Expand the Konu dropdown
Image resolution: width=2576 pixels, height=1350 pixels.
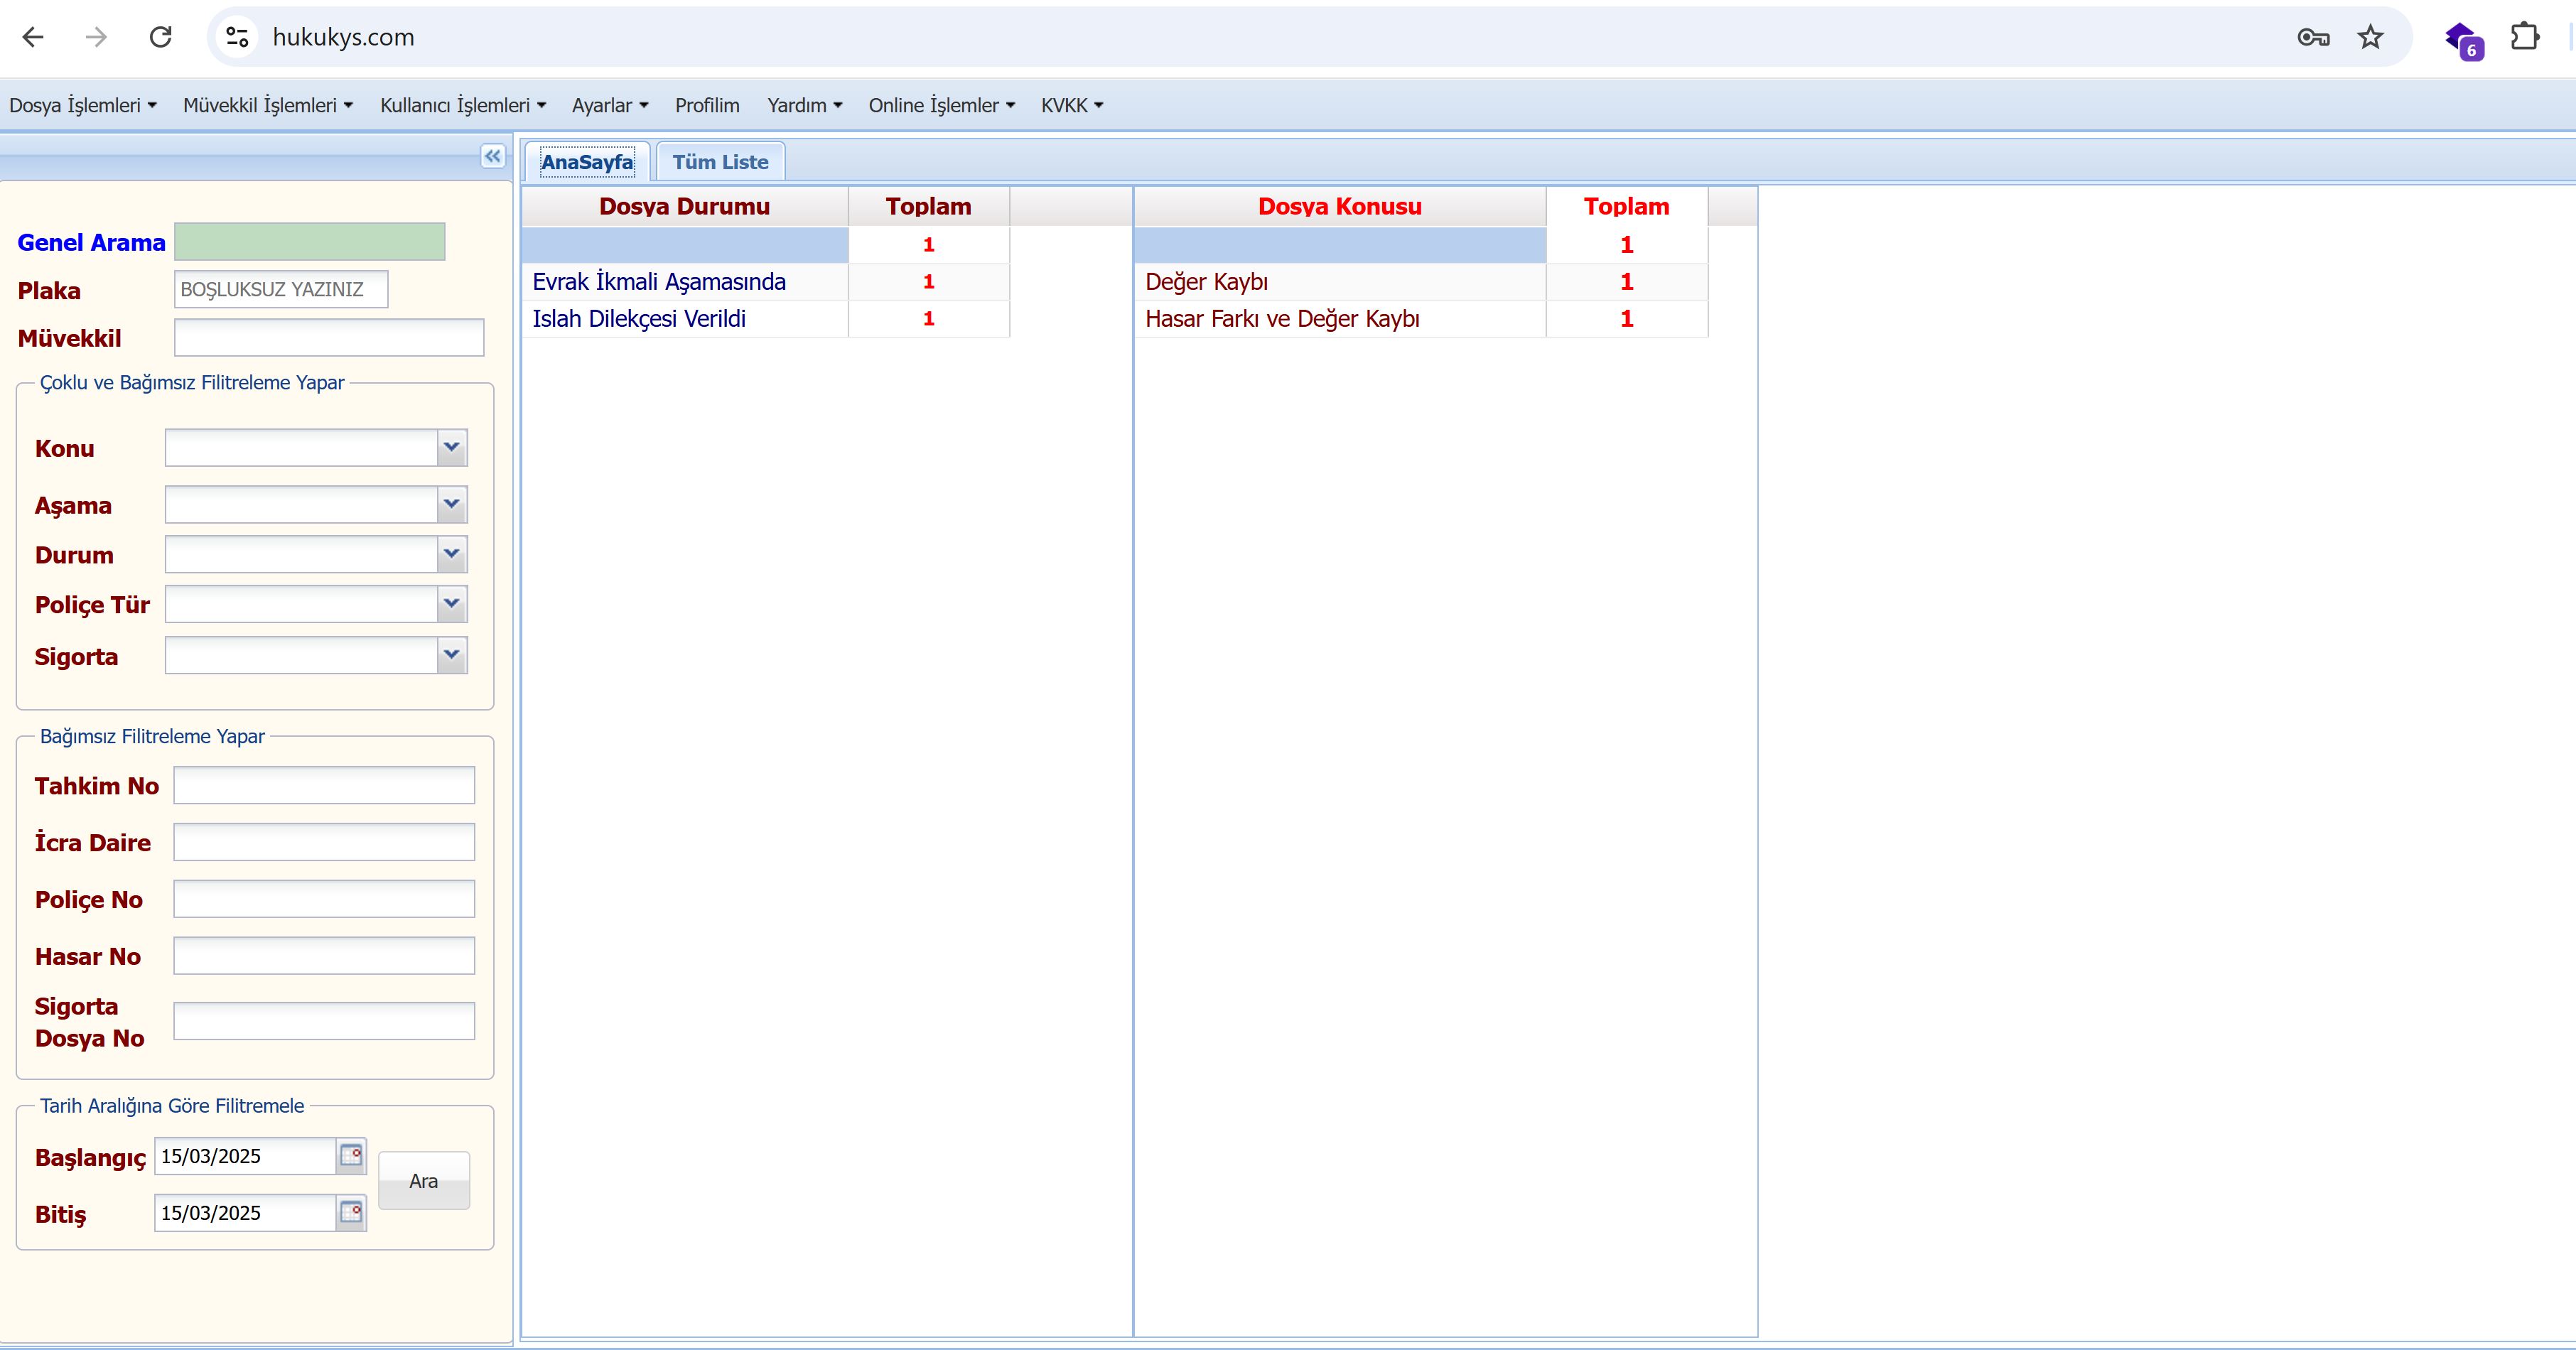(x=452, y=447)
